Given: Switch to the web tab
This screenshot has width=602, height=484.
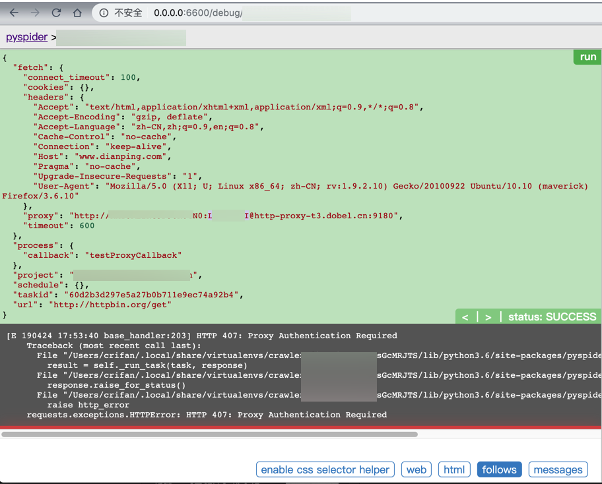Looking at the screenshot, I should (416, 469).
